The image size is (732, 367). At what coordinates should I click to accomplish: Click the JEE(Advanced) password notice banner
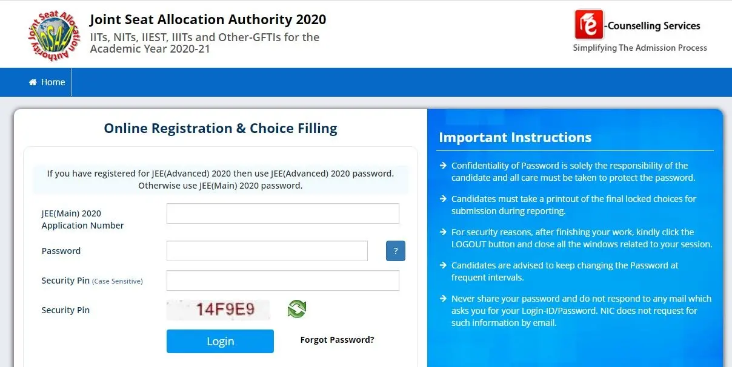click(x=221, y=180)
